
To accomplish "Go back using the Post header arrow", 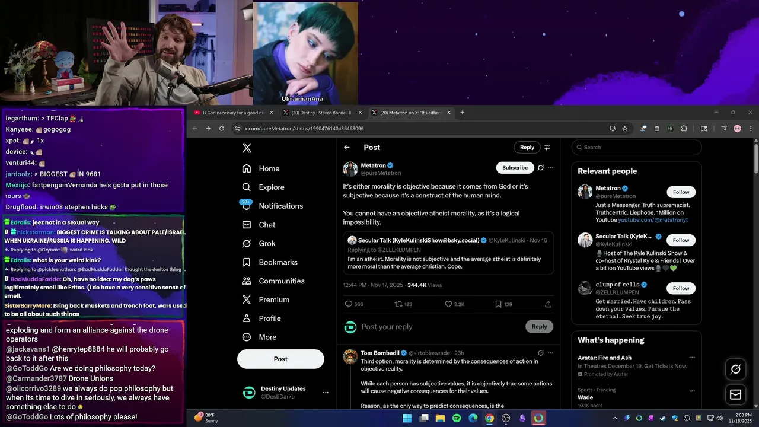I will coord(347,148).
